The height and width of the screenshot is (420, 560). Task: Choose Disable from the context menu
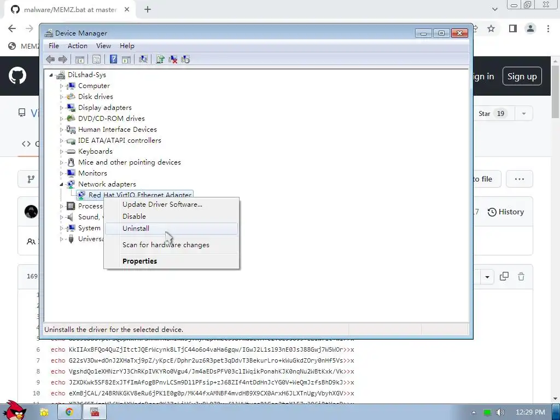pyautogui.click(x=171, y=217)
